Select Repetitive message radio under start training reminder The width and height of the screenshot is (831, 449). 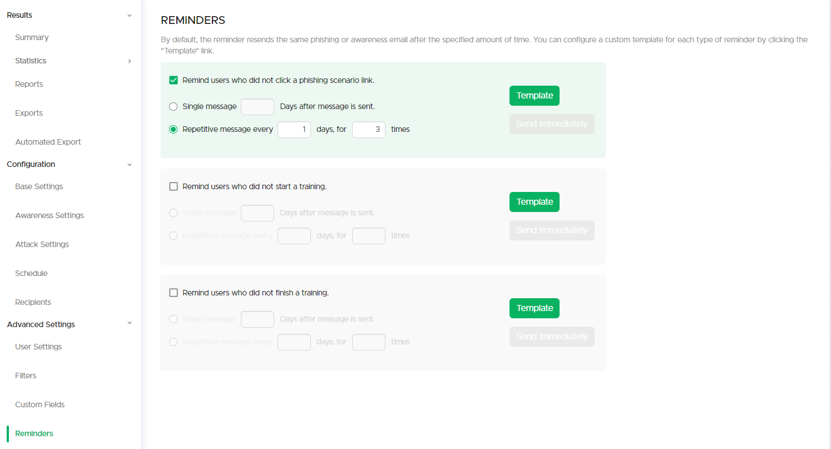click(174, 235)
